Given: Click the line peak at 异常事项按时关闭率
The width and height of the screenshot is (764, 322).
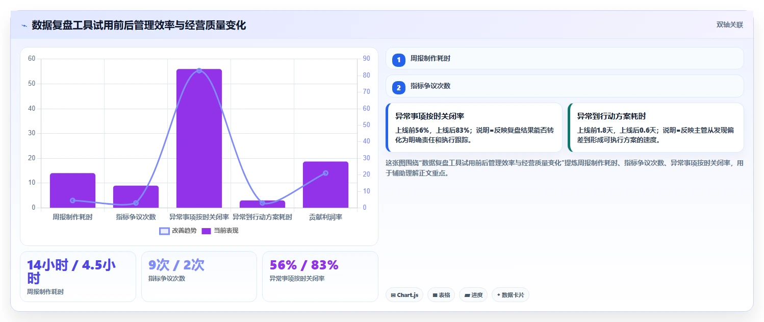Looking at the screenshot, I should click(x=199, y=70).
